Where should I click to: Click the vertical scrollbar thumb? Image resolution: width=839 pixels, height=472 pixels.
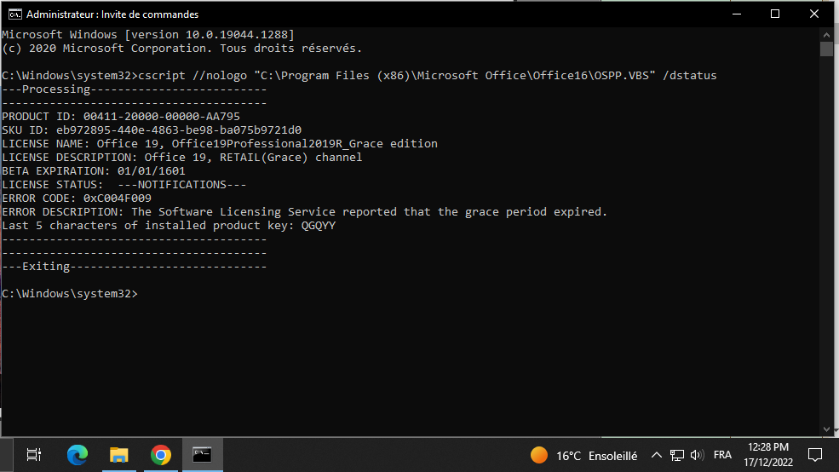click(827, 49)
